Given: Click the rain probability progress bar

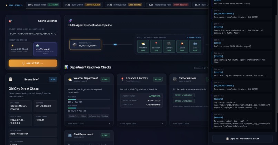Looking at the screenshot, I should pyautogui.click(x=89, y=99).
